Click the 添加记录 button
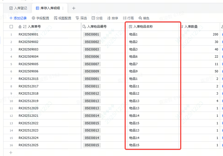 click(x=18, y=18)
